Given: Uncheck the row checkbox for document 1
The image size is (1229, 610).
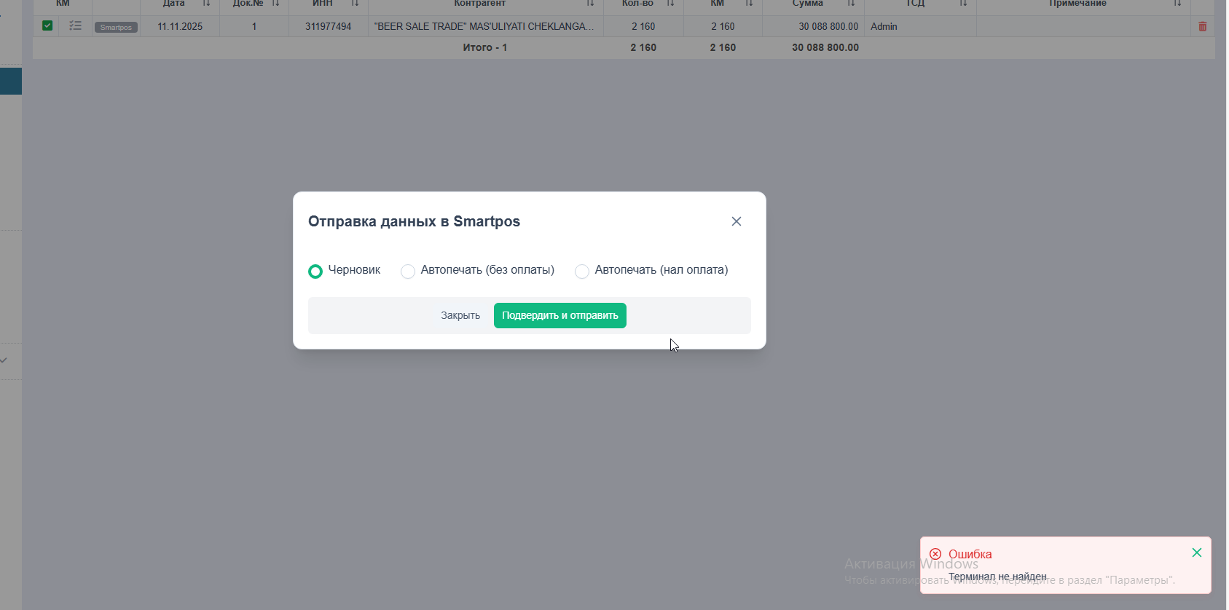Looking at the screenshot, I should [x=47, y=25].
